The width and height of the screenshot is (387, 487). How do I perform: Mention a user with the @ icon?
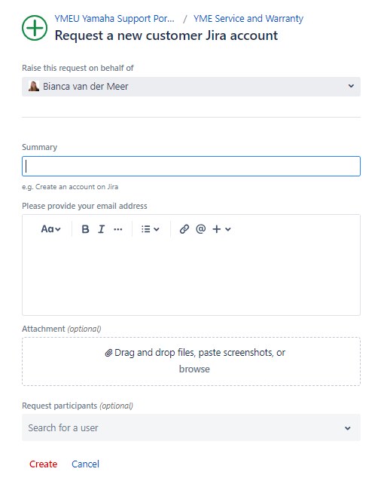click(200, 229)
